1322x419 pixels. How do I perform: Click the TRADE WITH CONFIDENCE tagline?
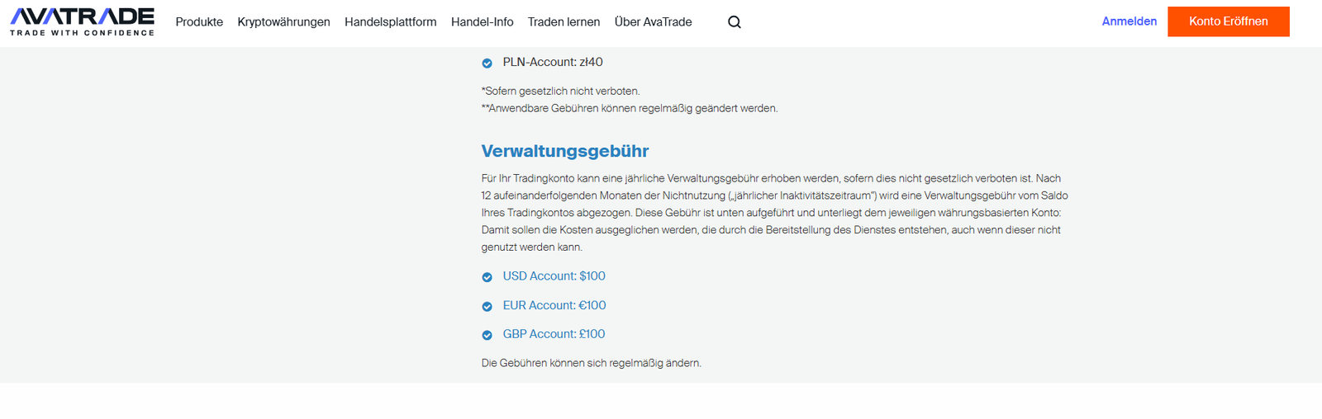(x=82, y=33)
